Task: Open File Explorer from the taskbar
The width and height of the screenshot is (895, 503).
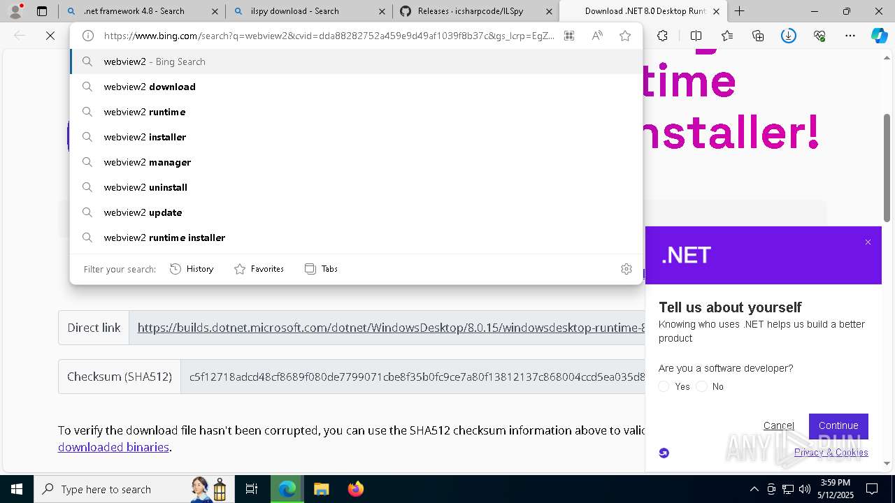Action: 321,489
